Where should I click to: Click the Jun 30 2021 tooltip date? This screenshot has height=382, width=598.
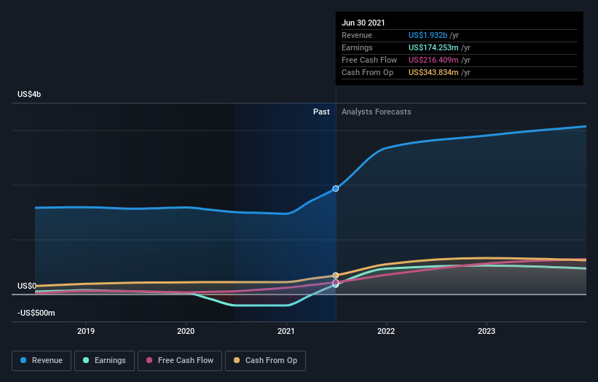[x=363, y=23]
